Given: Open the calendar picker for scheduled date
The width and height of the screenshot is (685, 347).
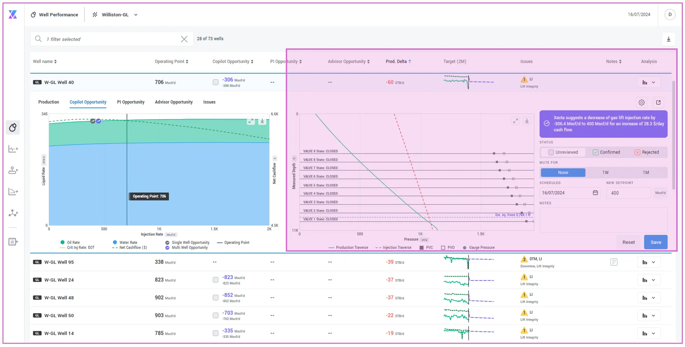Looking at the screenshot, I should point(595,193).
